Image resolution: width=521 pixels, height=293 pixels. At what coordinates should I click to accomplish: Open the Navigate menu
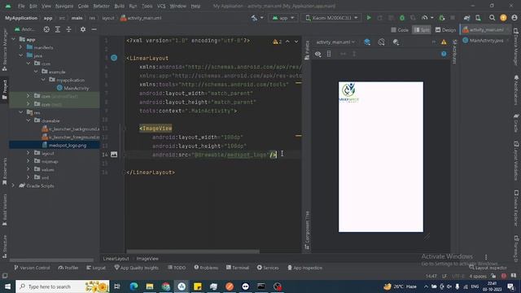pyautogui.click(x=64, y=6)
